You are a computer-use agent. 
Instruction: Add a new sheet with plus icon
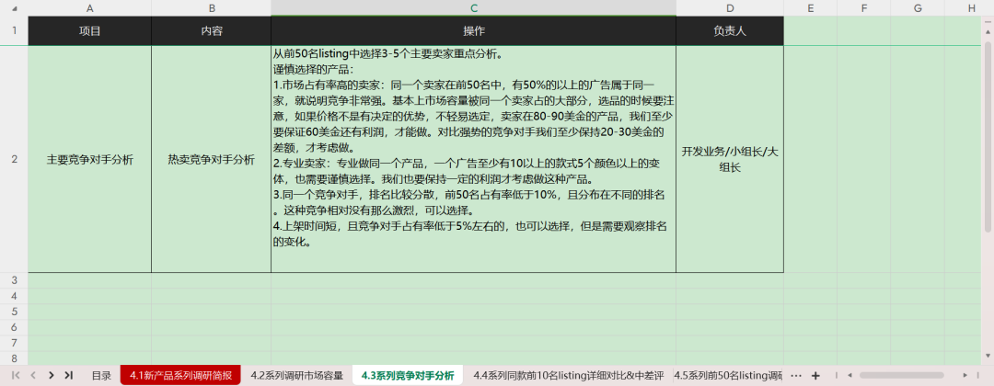815,375
